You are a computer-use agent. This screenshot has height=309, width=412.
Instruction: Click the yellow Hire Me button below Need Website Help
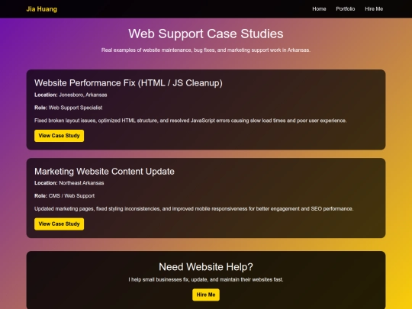(206, 295)
